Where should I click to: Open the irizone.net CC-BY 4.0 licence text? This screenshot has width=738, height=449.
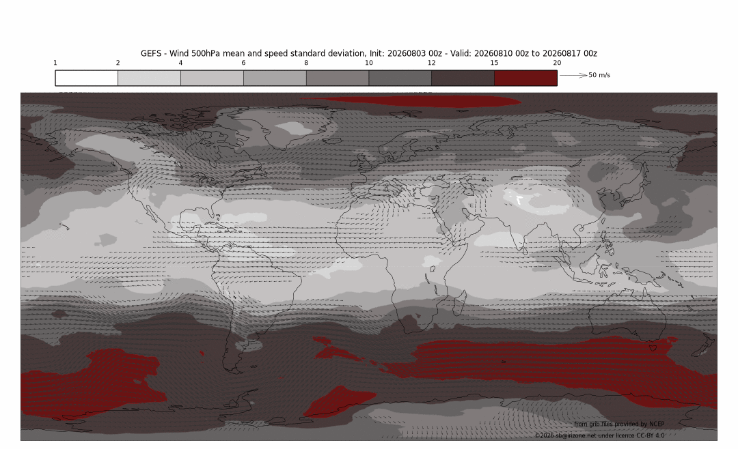click(600, 436)
